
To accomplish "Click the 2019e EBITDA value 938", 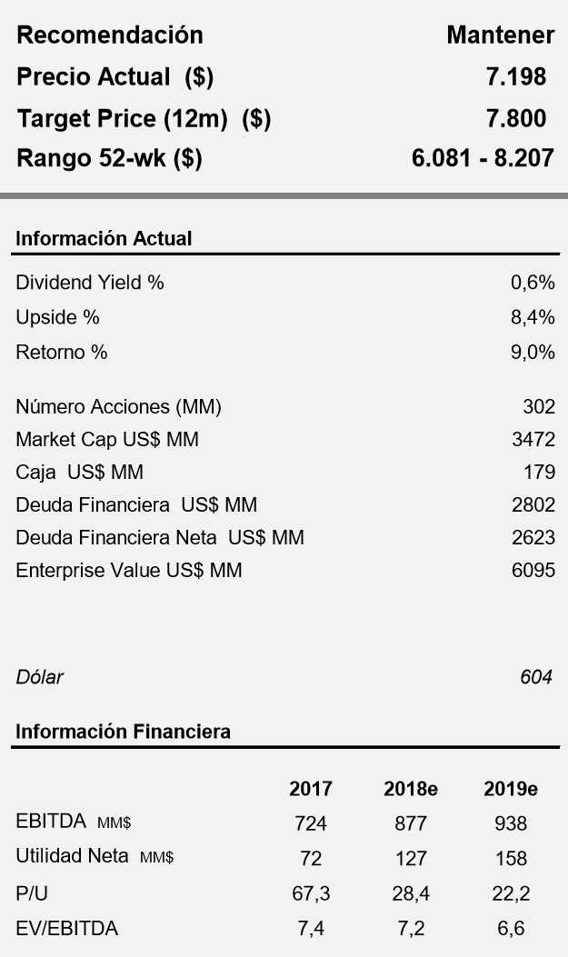I will (511, 824).
